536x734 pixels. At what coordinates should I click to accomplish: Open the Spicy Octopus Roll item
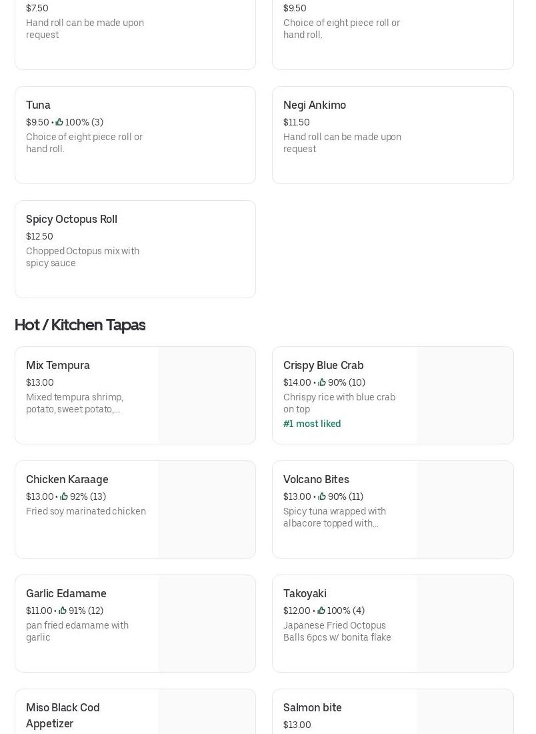[71, 220]
